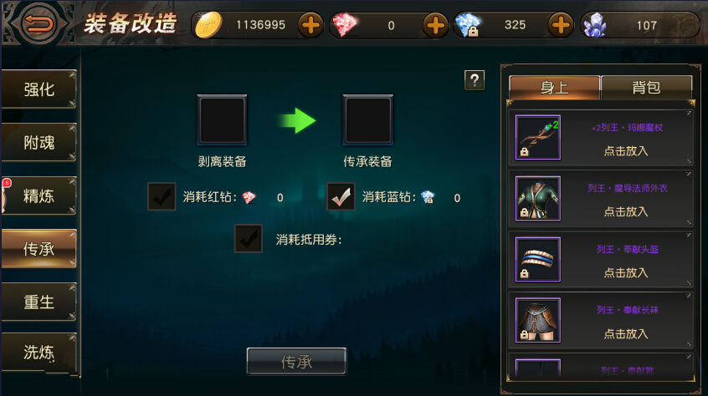Viewport: 708px width, 396px height.
Task: Click the empty 剥离装备 slot
Action: tap(222, 120)
